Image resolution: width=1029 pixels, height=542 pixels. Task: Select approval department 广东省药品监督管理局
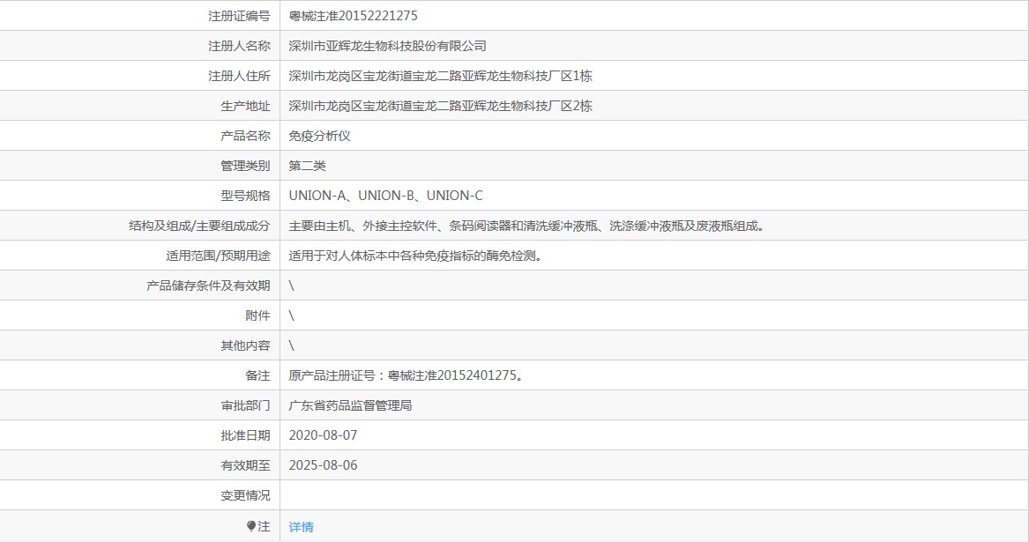pos(350,405)
